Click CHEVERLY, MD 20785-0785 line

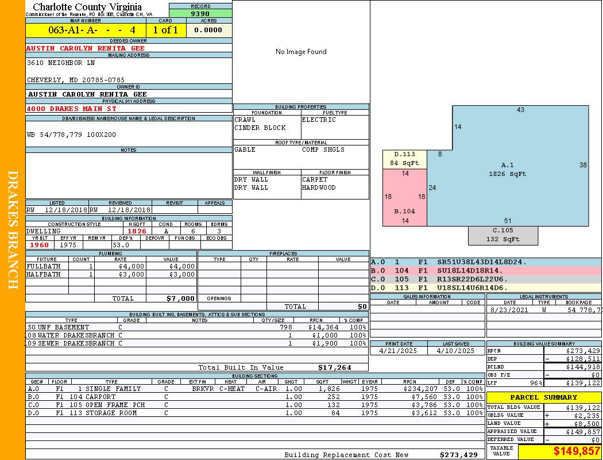click(x=76, y=80)
